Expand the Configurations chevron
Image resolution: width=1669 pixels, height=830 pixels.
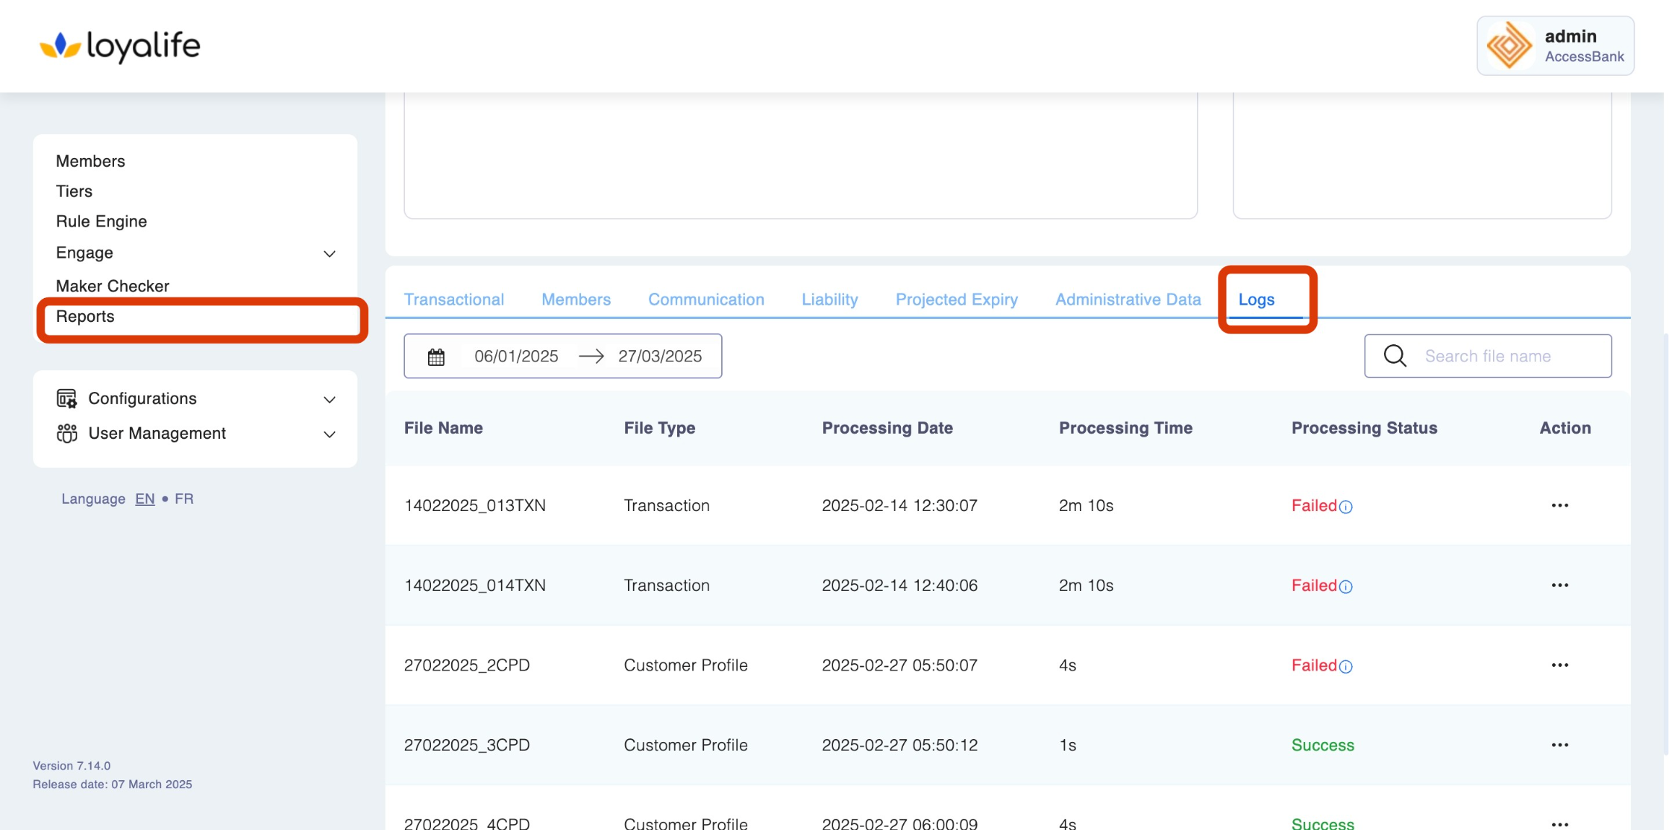coord(330,400)
